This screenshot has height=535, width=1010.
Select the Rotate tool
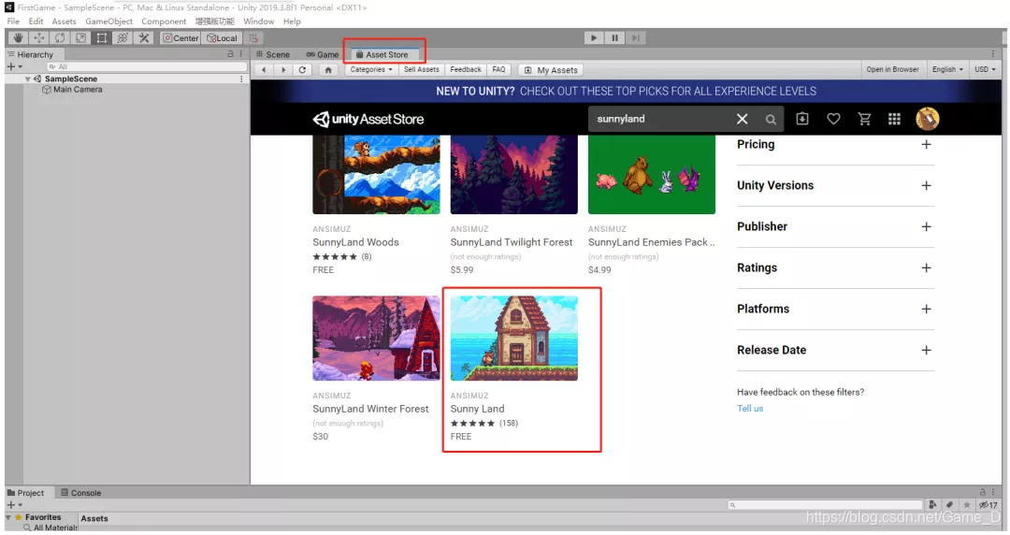coord(60,38)
